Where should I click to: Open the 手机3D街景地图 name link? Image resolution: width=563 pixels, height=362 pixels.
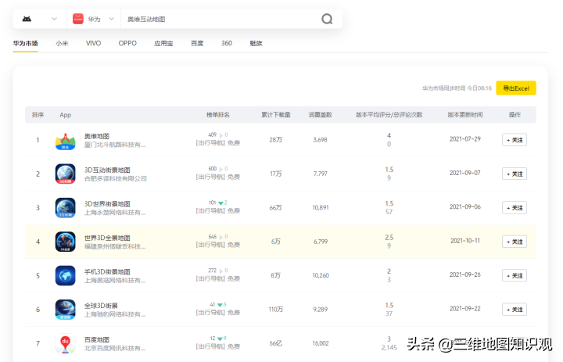coord(107,271)
